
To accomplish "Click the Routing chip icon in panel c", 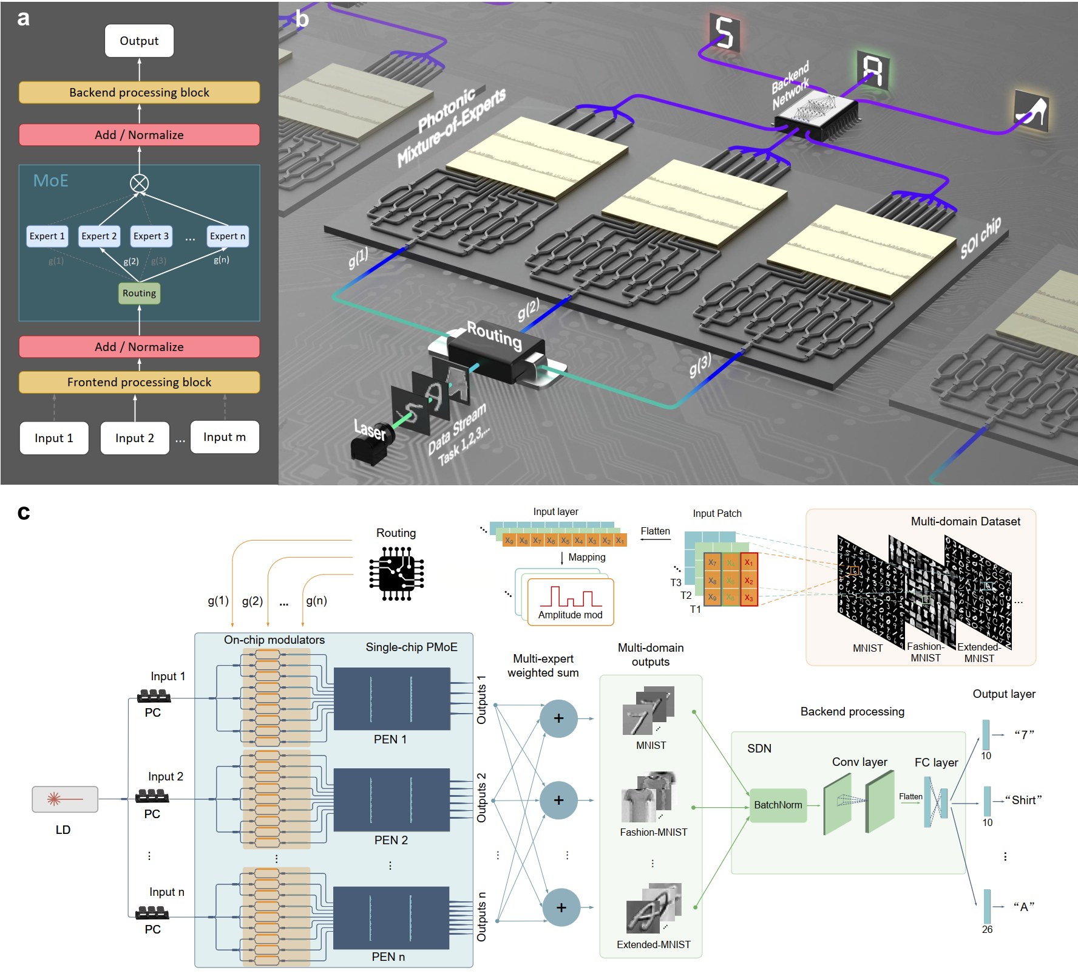I will 396,574.
